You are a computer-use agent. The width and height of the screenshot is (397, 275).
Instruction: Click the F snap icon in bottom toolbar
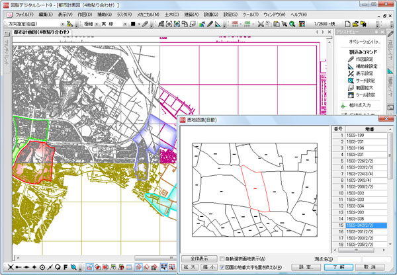66,268
